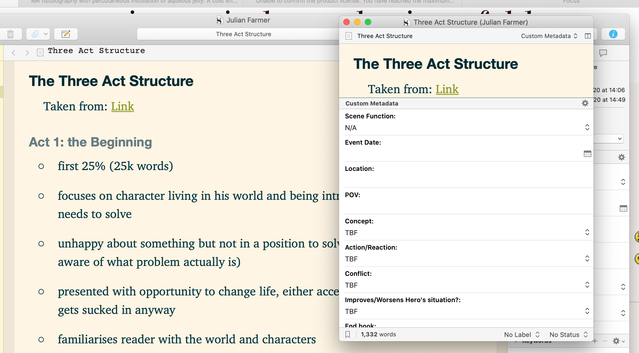The width and height of the screenshot is (639, 353).
Task: Open the Concept TBF dropdown
Action: click(x=467, y=232)
